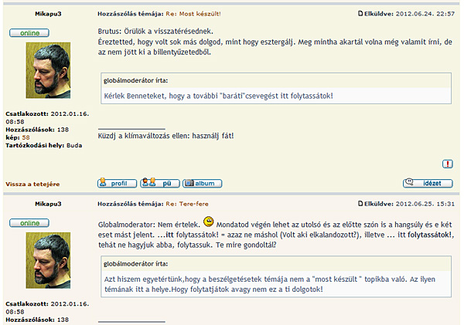464x325 pixels.
Task: Click the post icon beside 2012.06.24. 22:57
Action: pyautogui.click(x=360, y=14)
